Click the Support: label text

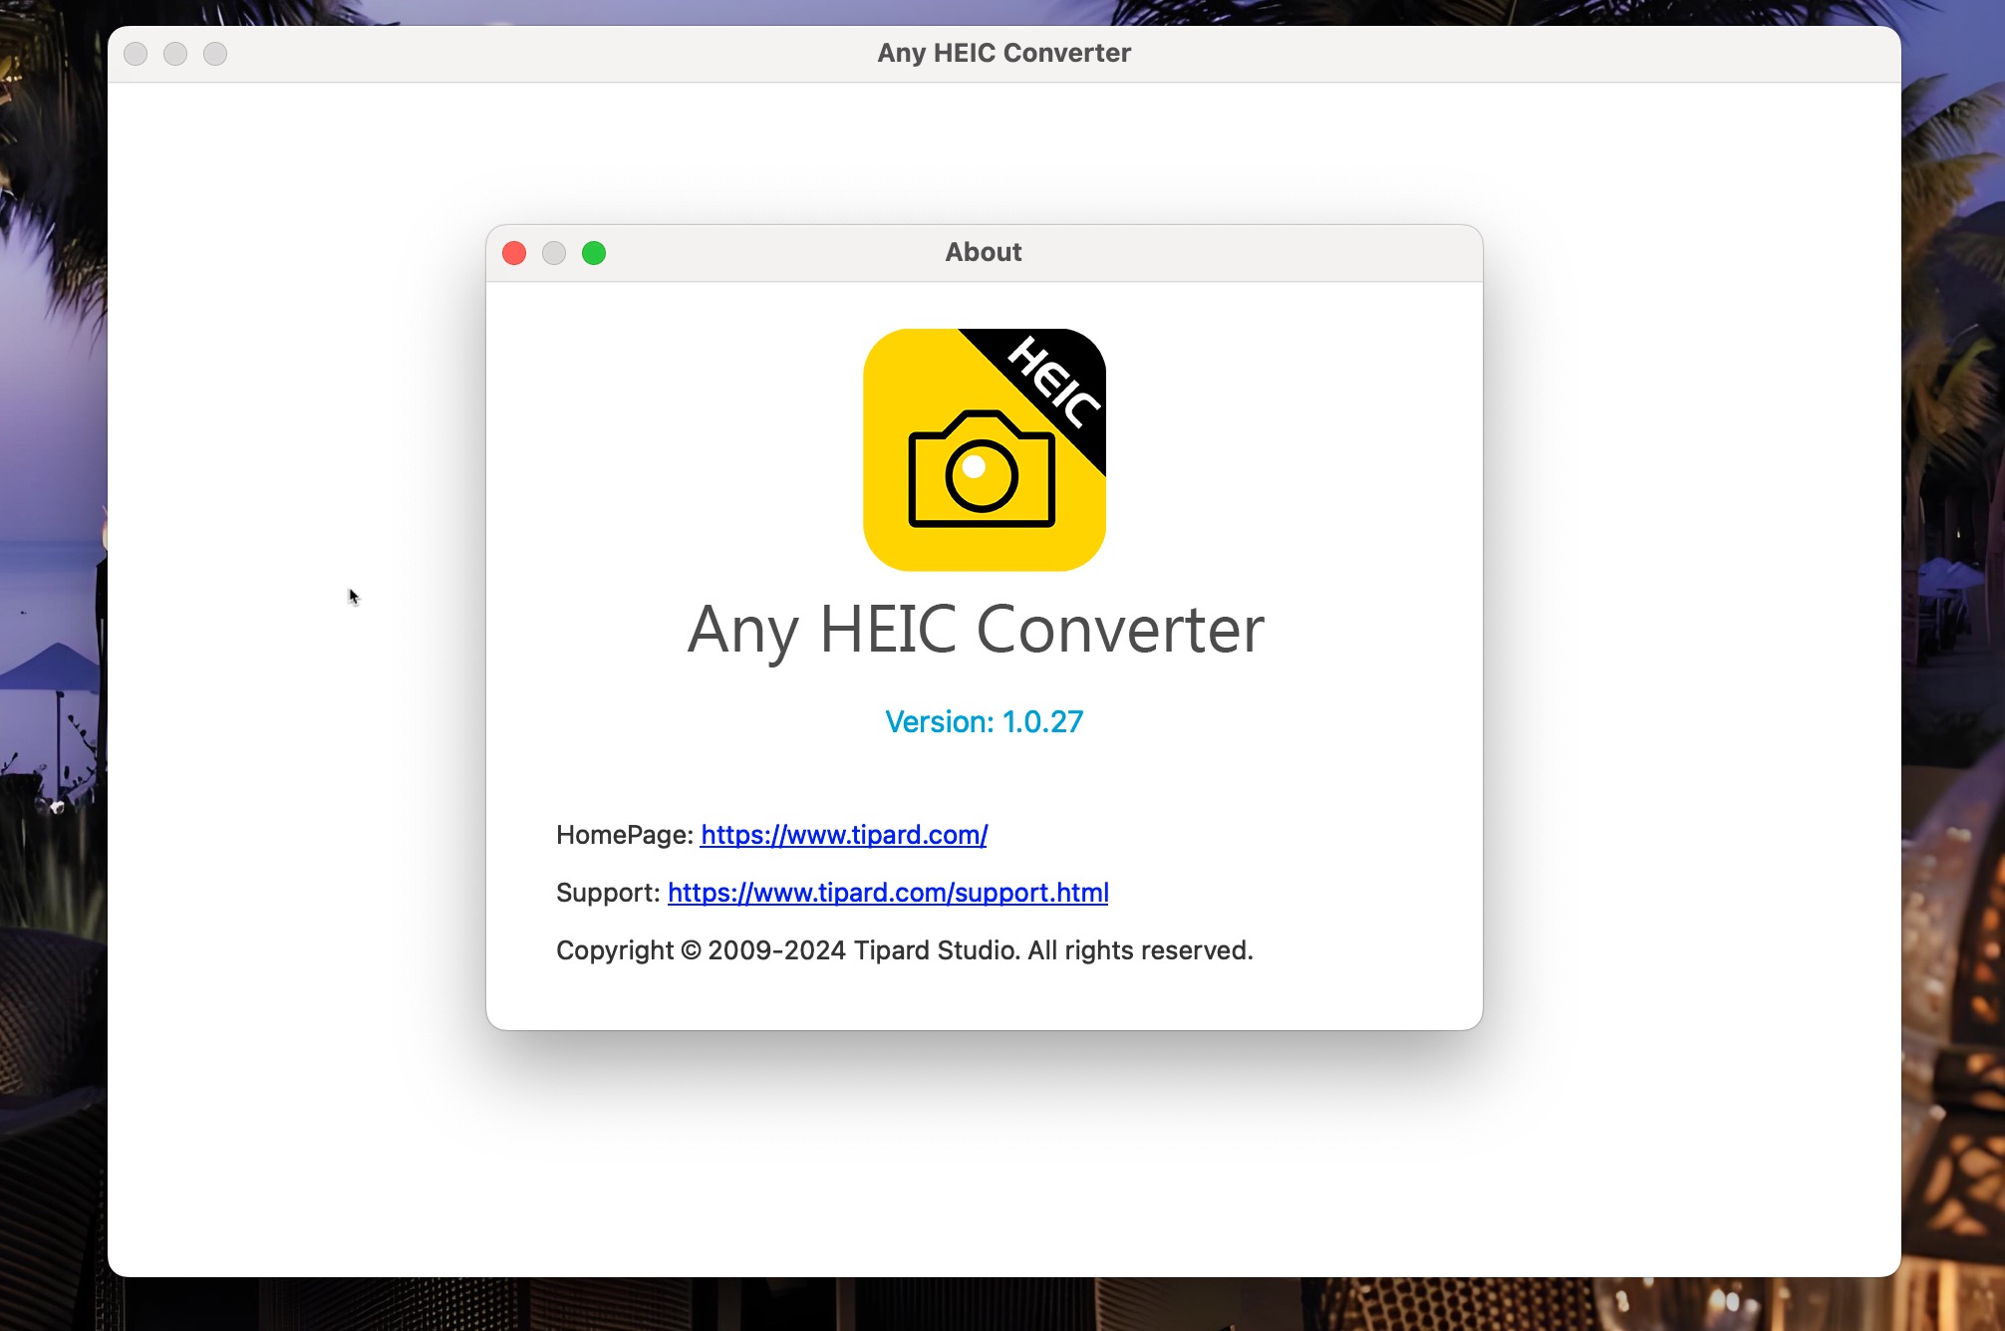(608, 893)
